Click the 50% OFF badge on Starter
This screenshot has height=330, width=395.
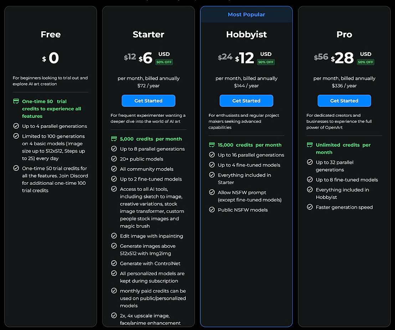pyautogui.click(x=164, y=62)
